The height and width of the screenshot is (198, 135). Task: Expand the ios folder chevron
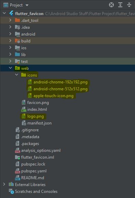tap(10, 47)
